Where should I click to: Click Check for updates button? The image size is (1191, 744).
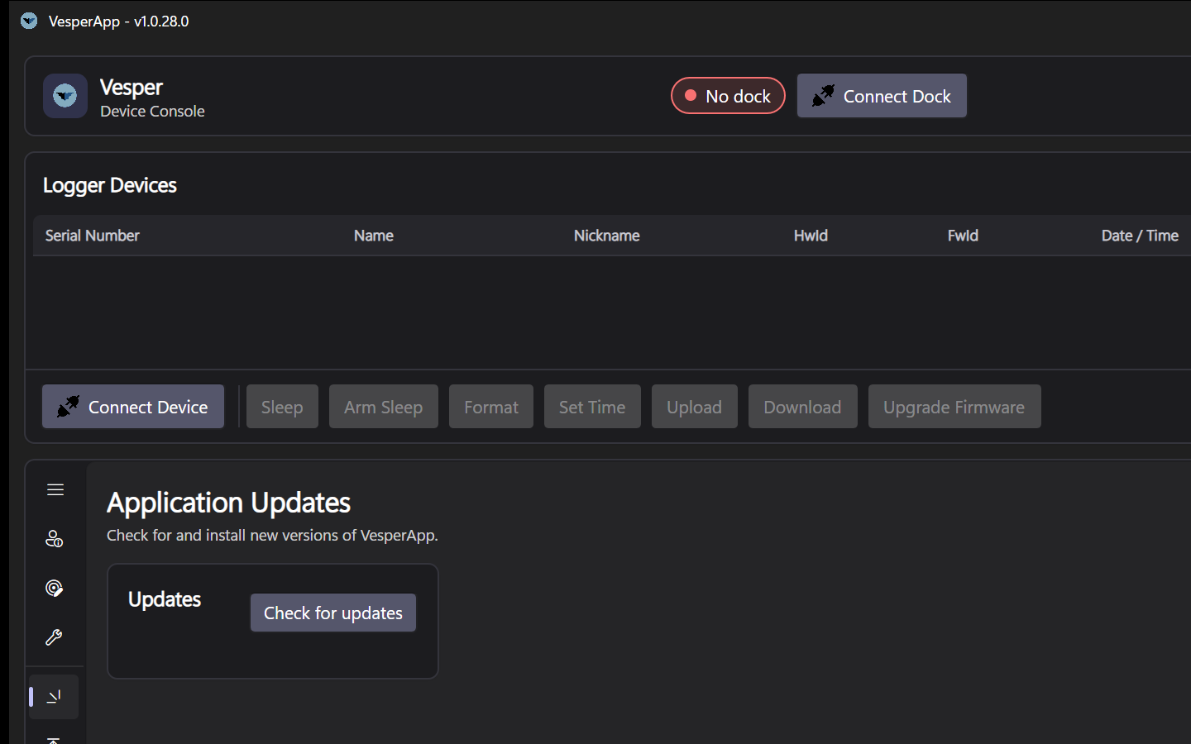point(333,613)
